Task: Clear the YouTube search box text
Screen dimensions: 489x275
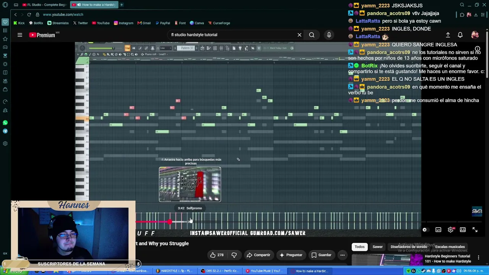Action: (300, 35)
